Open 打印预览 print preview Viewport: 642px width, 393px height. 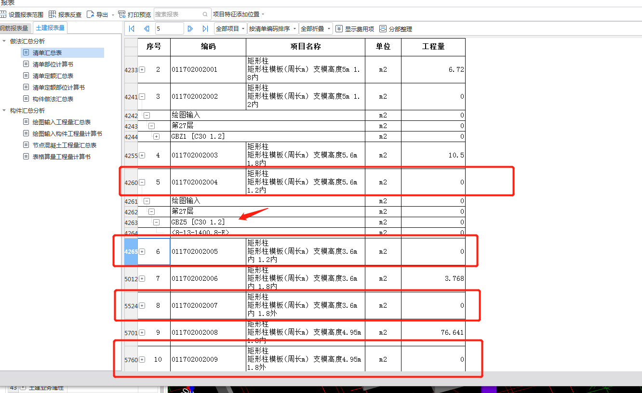click(x=134, y=14)
